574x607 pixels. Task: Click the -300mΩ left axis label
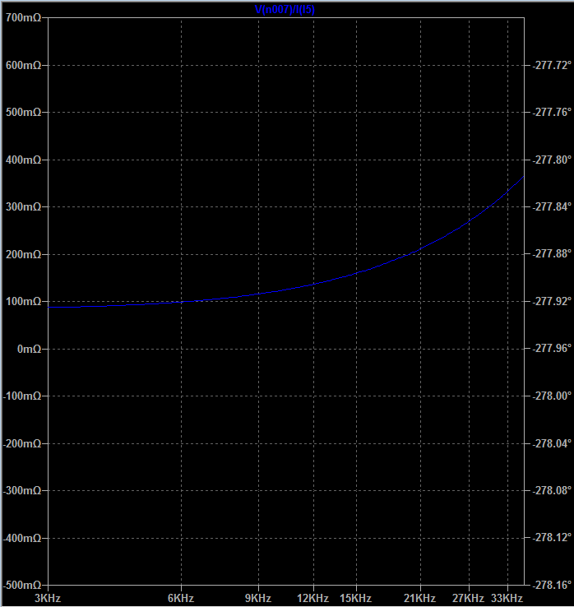pyautogui.click(x=22, y=490)
